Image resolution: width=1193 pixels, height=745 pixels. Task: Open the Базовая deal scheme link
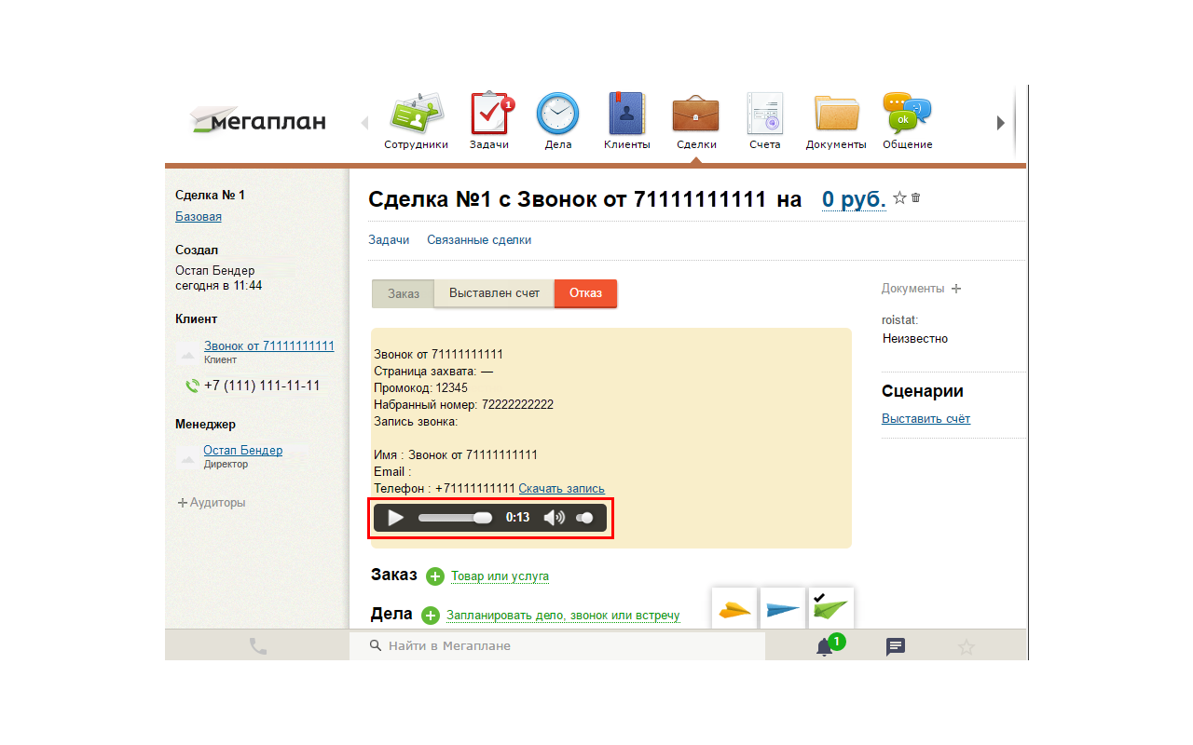coord(199,216)
